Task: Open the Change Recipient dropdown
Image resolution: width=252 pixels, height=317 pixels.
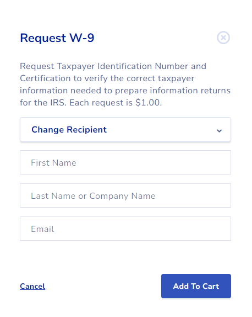Action: click(125, 130)
